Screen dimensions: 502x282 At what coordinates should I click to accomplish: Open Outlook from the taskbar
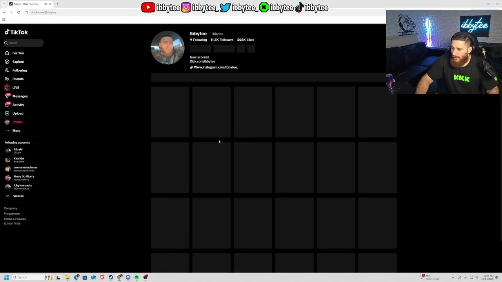pyautogui.click(x=93, y=277)
